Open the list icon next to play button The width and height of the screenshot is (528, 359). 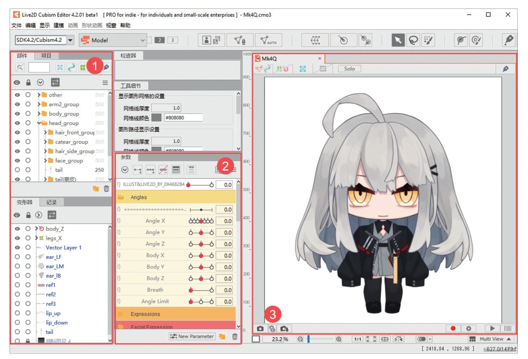[508, 328]
